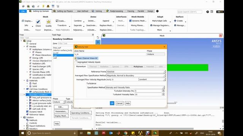Click the ANSYS 'A' icon in quick toolbar
243x136 pixels.
48,6
